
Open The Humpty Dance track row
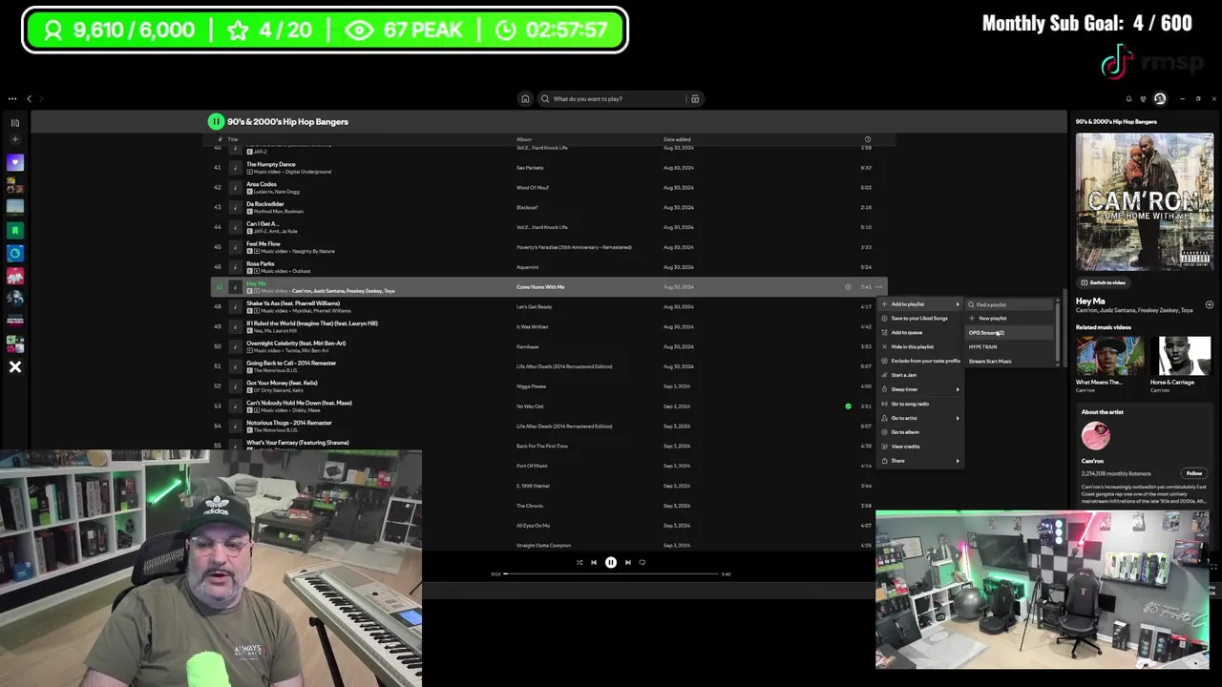(x=549, y=168)
